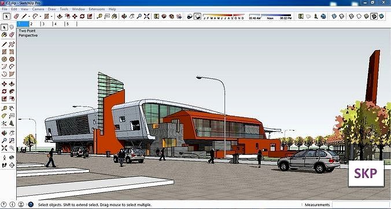Viewport: 391px width, 209px height.
Task: Switch to Wireframe face style
Action: pyautogui.click(x=351, y=16)
